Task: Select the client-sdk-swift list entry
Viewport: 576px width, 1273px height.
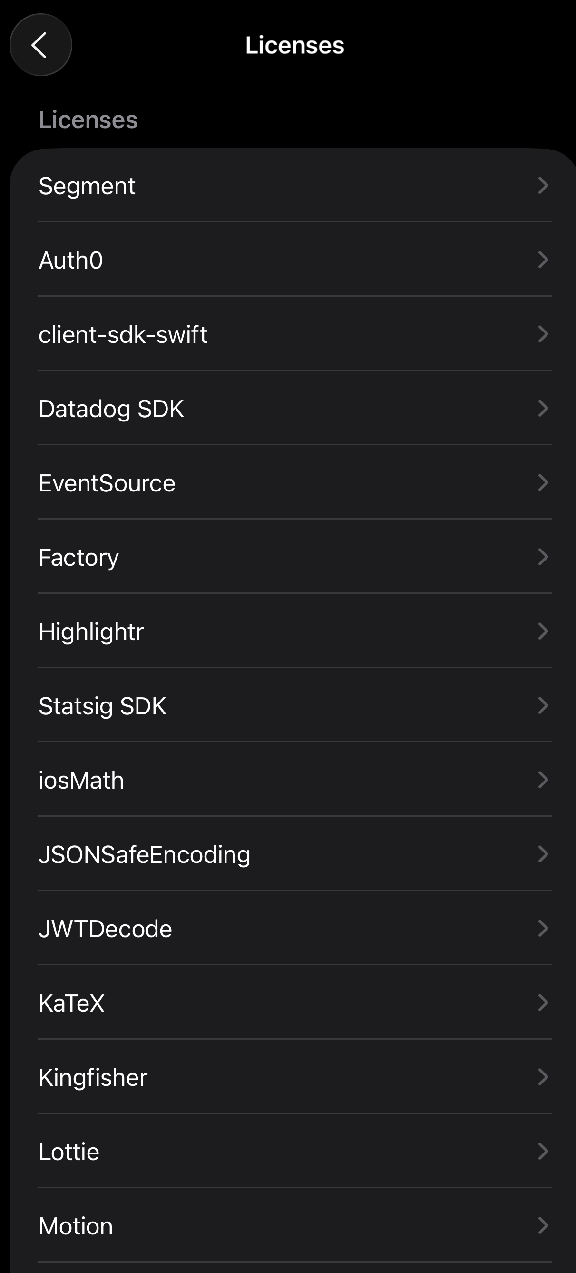Action: click(123, 334)
